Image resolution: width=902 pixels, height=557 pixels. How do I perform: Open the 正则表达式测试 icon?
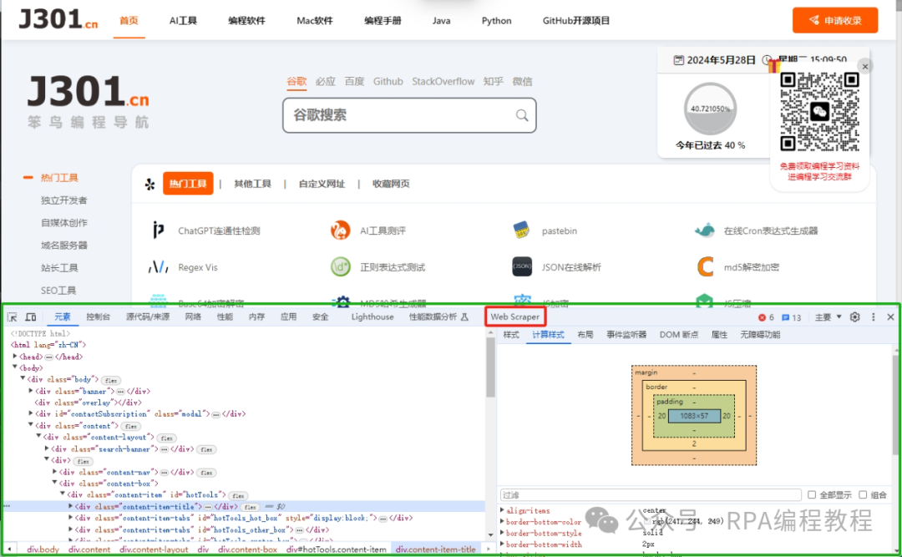pyautogui.click(x=341, y=267)
